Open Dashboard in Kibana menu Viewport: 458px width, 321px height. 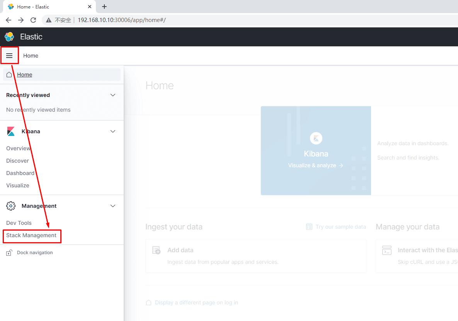point(20,173)
